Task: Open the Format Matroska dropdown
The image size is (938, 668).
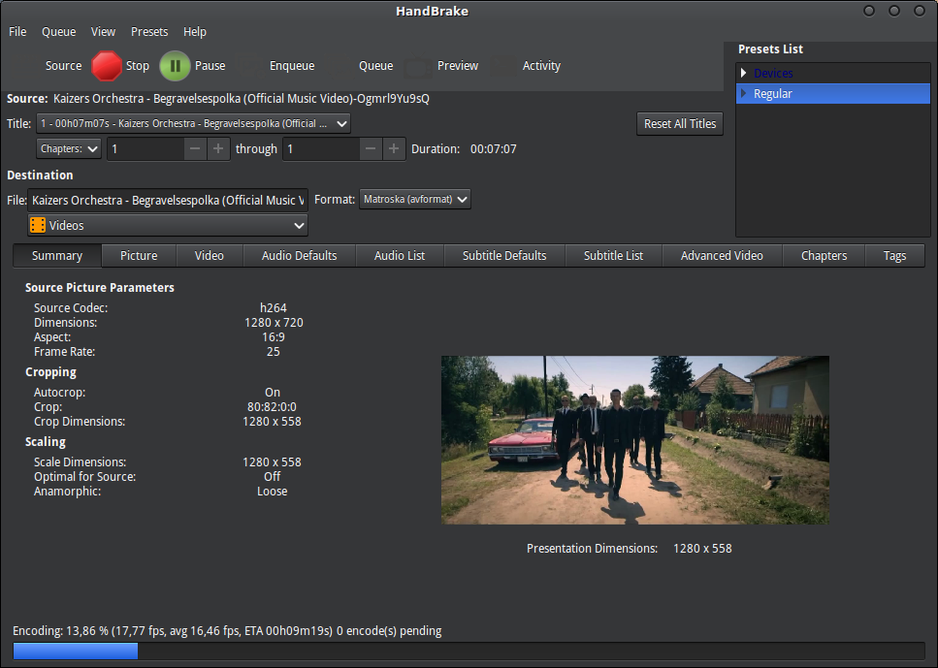Action: click(415, 199)
